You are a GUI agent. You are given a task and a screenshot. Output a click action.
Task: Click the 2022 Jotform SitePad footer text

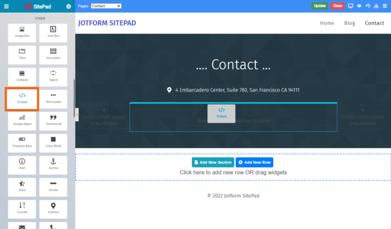coord(233,195)
